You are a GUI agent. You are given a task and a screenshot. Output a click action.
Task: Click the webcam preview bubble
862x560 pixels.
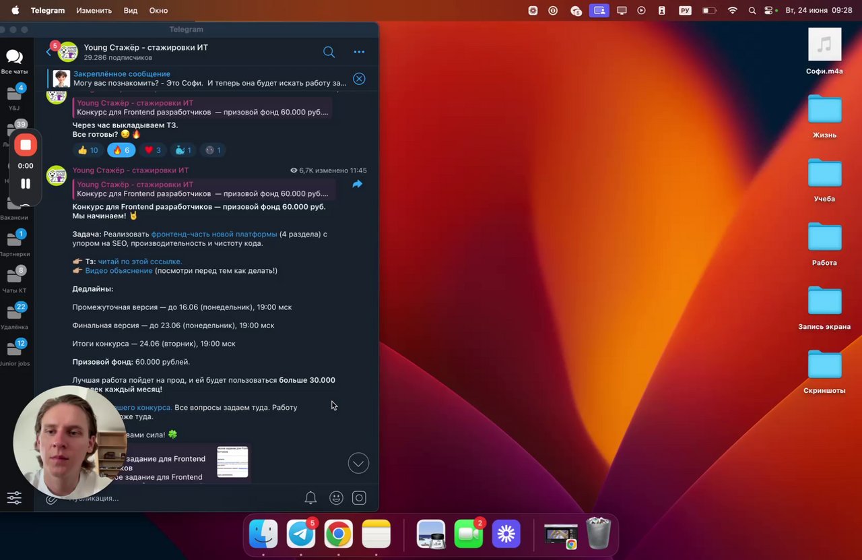point(69,441)
